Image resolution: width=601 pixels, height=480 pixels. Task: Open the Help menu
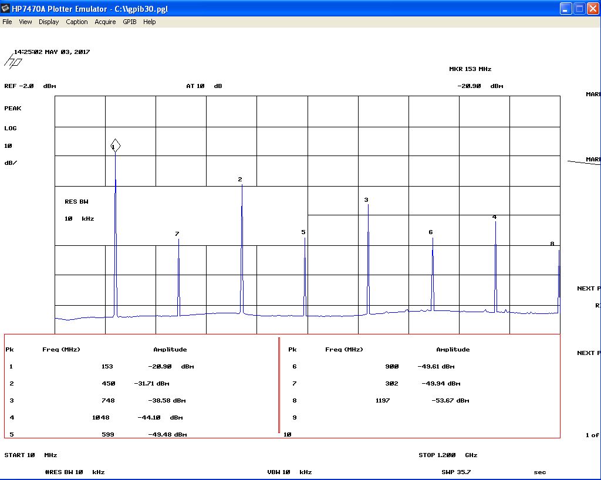(x=150, y=22)
